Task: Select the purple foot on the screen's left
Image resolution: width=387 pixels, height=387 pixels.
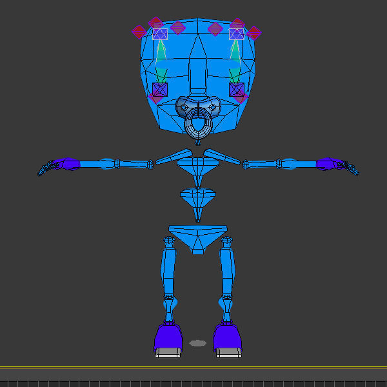Action: coord(168,337)
